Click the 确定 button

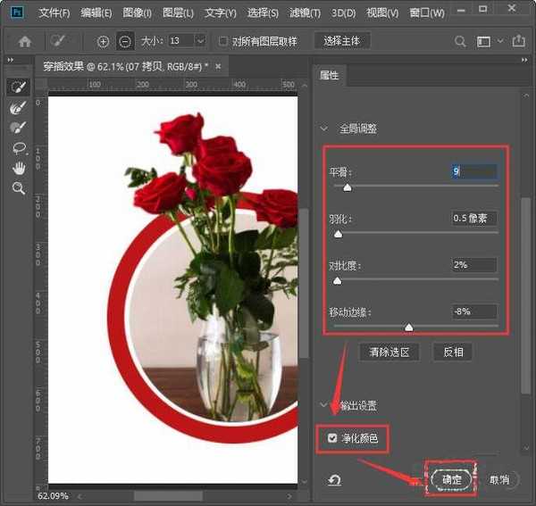coord(452,479)
